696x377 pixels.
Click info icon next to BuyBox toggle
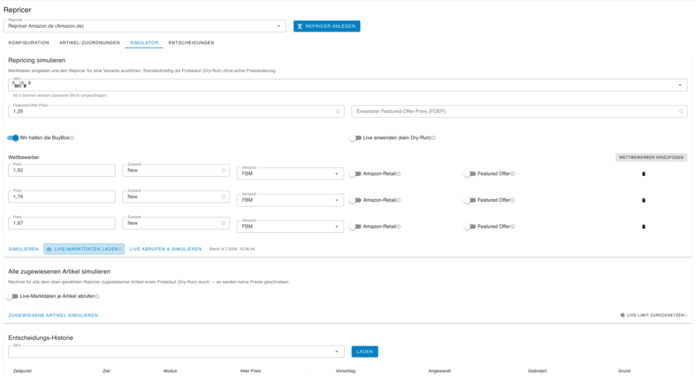(x=72, y=138)
